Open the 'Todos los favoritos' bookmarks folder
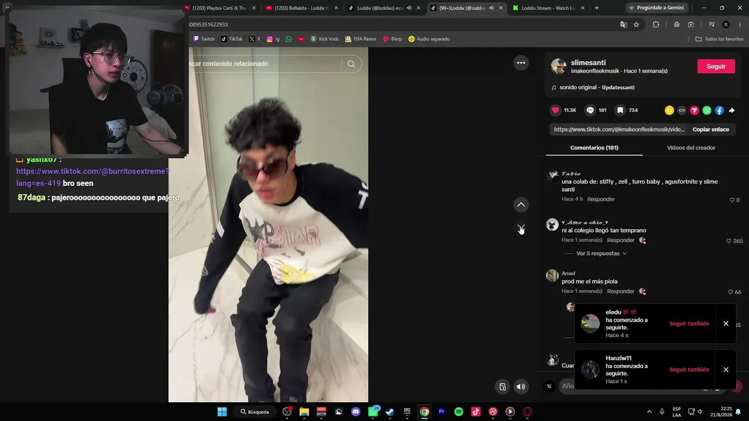 click(719, 39)
